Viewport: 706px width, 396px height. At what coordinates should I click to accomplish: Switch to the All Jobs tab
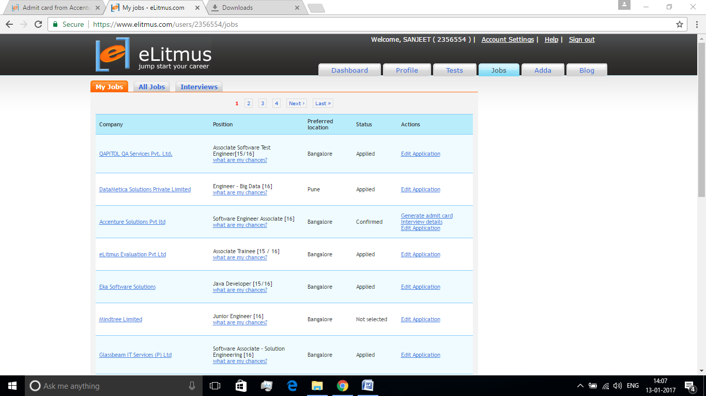tap(151, 87)
